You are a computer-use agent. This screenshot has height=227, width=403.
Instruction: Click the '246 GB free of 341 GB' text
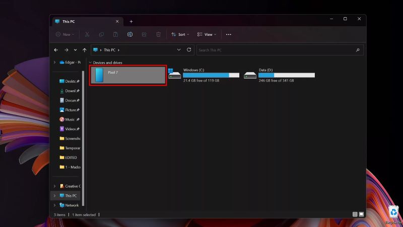[x=276, y=81]
